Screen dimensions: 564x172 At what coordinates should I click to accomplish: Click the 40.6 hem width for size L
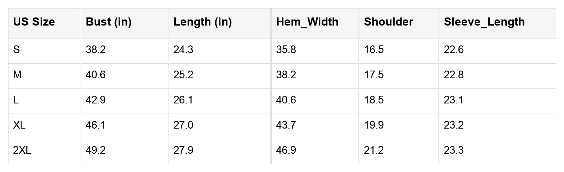pos(286,100)
